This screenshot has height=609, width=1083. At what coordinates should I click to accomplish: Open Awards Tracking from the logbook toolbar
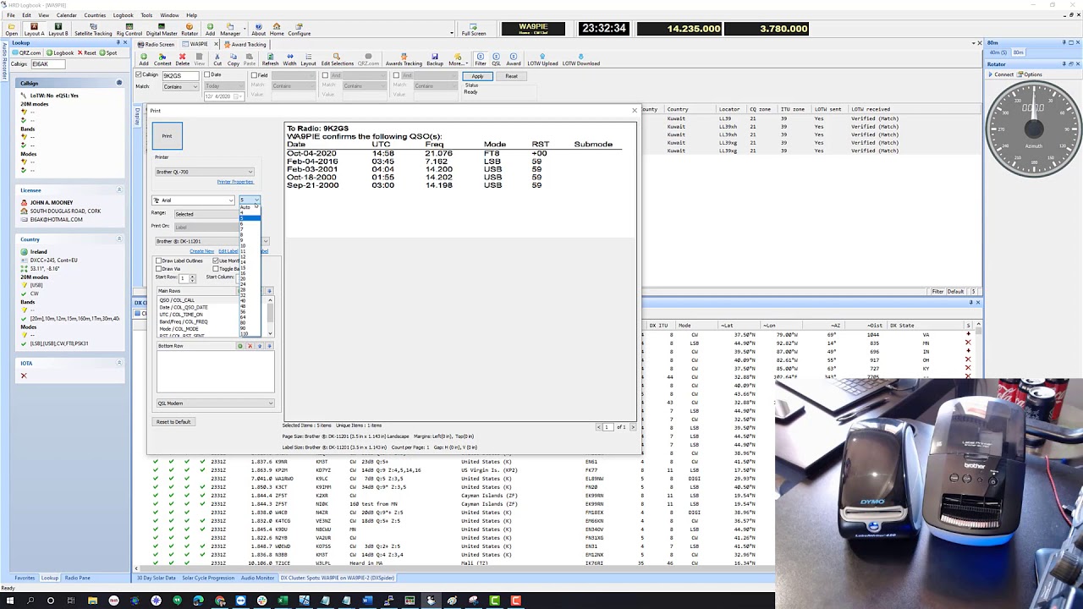(x=404, y=60)
